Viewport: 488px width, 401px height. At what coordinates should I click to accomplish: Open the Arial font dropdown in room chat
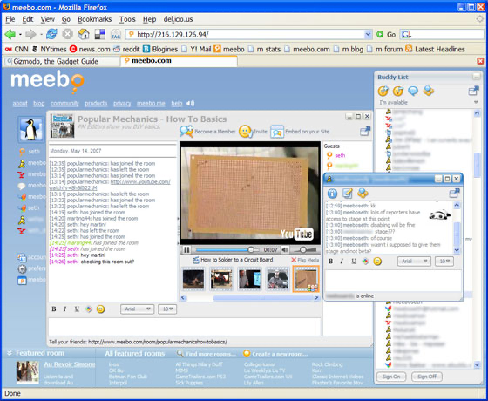coord(138,309)
